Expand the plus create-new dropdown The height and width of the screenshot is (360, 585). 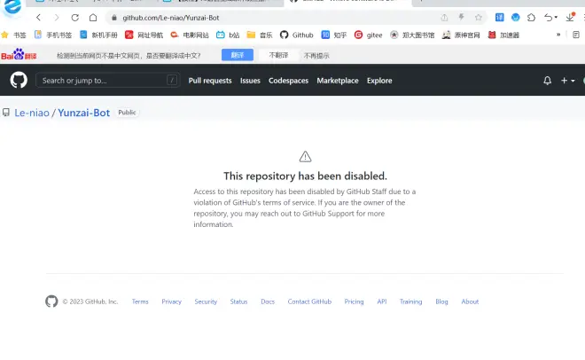[x=567, y=81]
